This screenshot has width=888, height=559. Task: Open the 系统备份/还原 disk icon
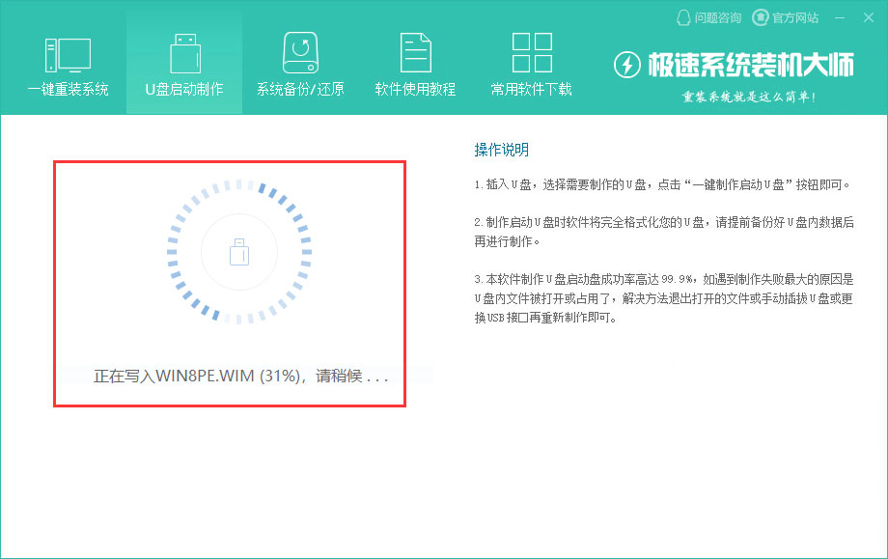[x=300, y=53]
